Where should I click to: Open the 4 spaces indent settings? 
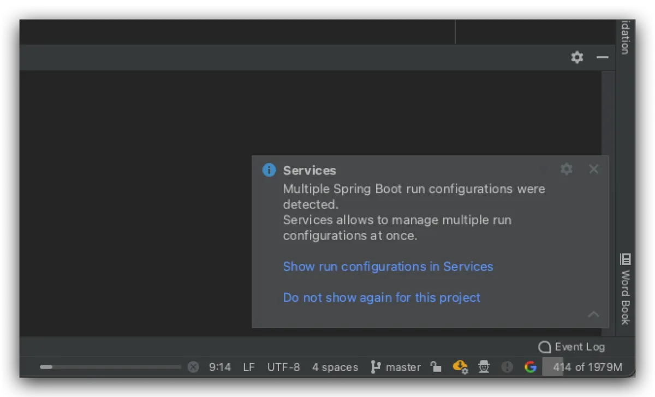pyautogui.click(x=335, y=367)
